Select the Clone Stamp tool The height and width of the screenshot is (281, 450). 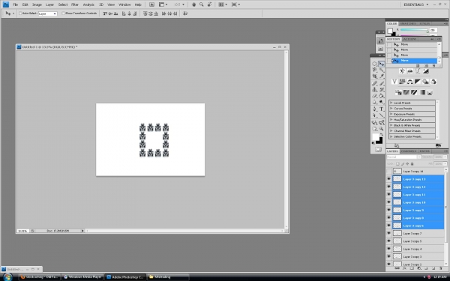(375, 89)
